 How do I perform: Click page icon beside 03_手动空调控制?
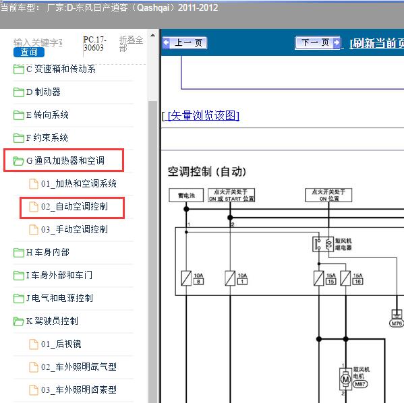point(34,230)
